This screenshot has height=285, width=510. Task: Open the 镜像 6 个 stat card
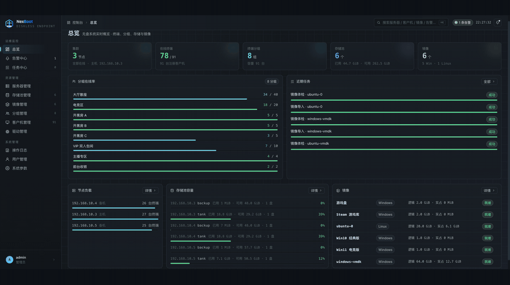[x=460, y=56]
